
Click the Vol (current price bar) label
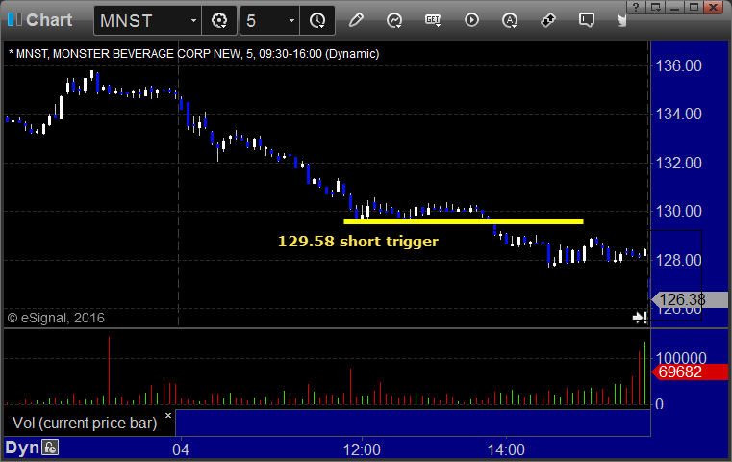click(x=85, y=423)
